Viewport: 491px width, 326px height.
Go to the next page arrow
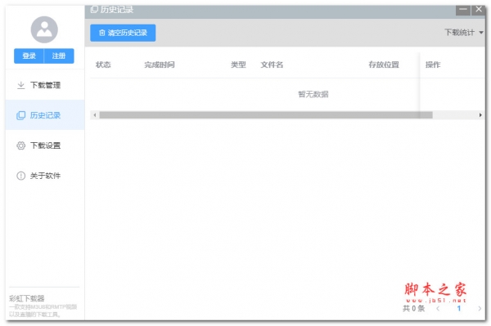click(x=480, y=309)
